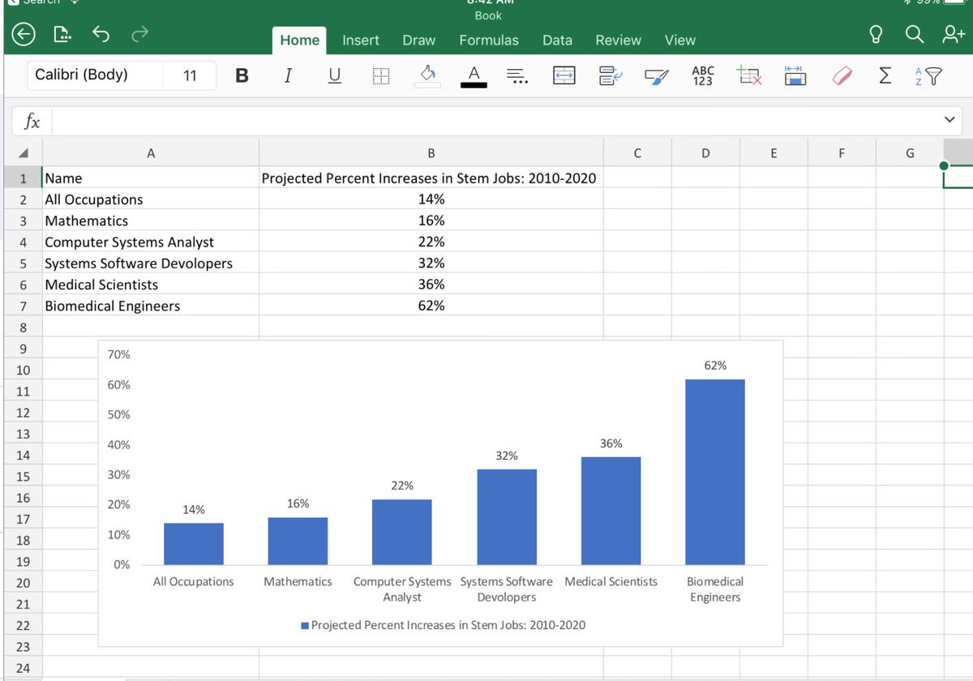Switch to the Draw tab
973x681 pixels.
[419, 40]
